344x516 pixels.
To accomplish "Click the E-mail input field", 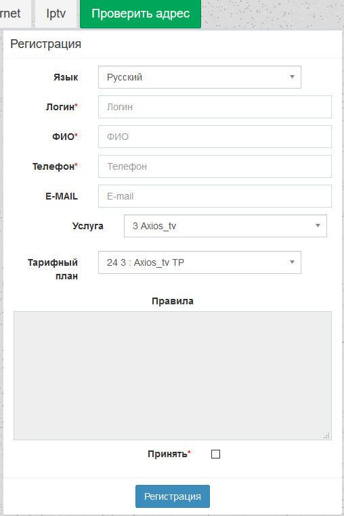I will 215,196.
